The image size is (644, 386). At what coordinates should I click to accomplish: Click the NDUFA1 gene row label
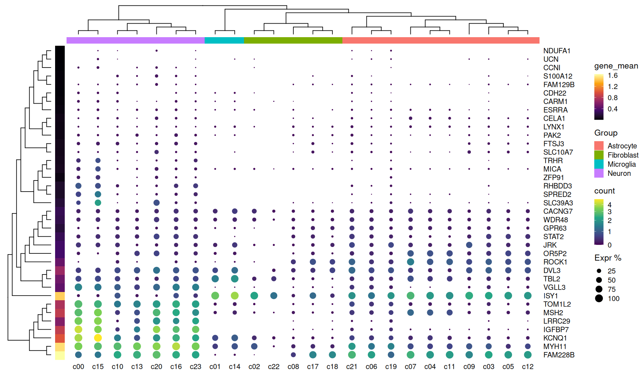tap(557, 51)
